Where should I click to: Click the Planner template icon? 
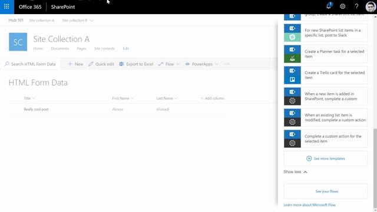[x=292, y=58]
